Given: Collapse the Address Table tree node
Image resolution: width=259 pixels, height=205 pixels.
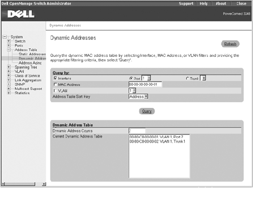Looking at the screenshot, I should (x=9, y=50).
